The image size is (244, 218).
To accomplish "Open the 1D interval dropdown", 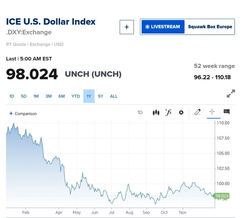I will point(140,112).
